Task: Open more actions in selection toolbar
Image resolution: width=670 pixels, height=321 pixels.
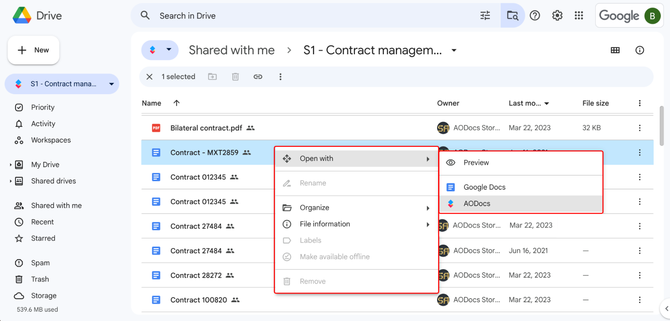Action: pos(280,77)
